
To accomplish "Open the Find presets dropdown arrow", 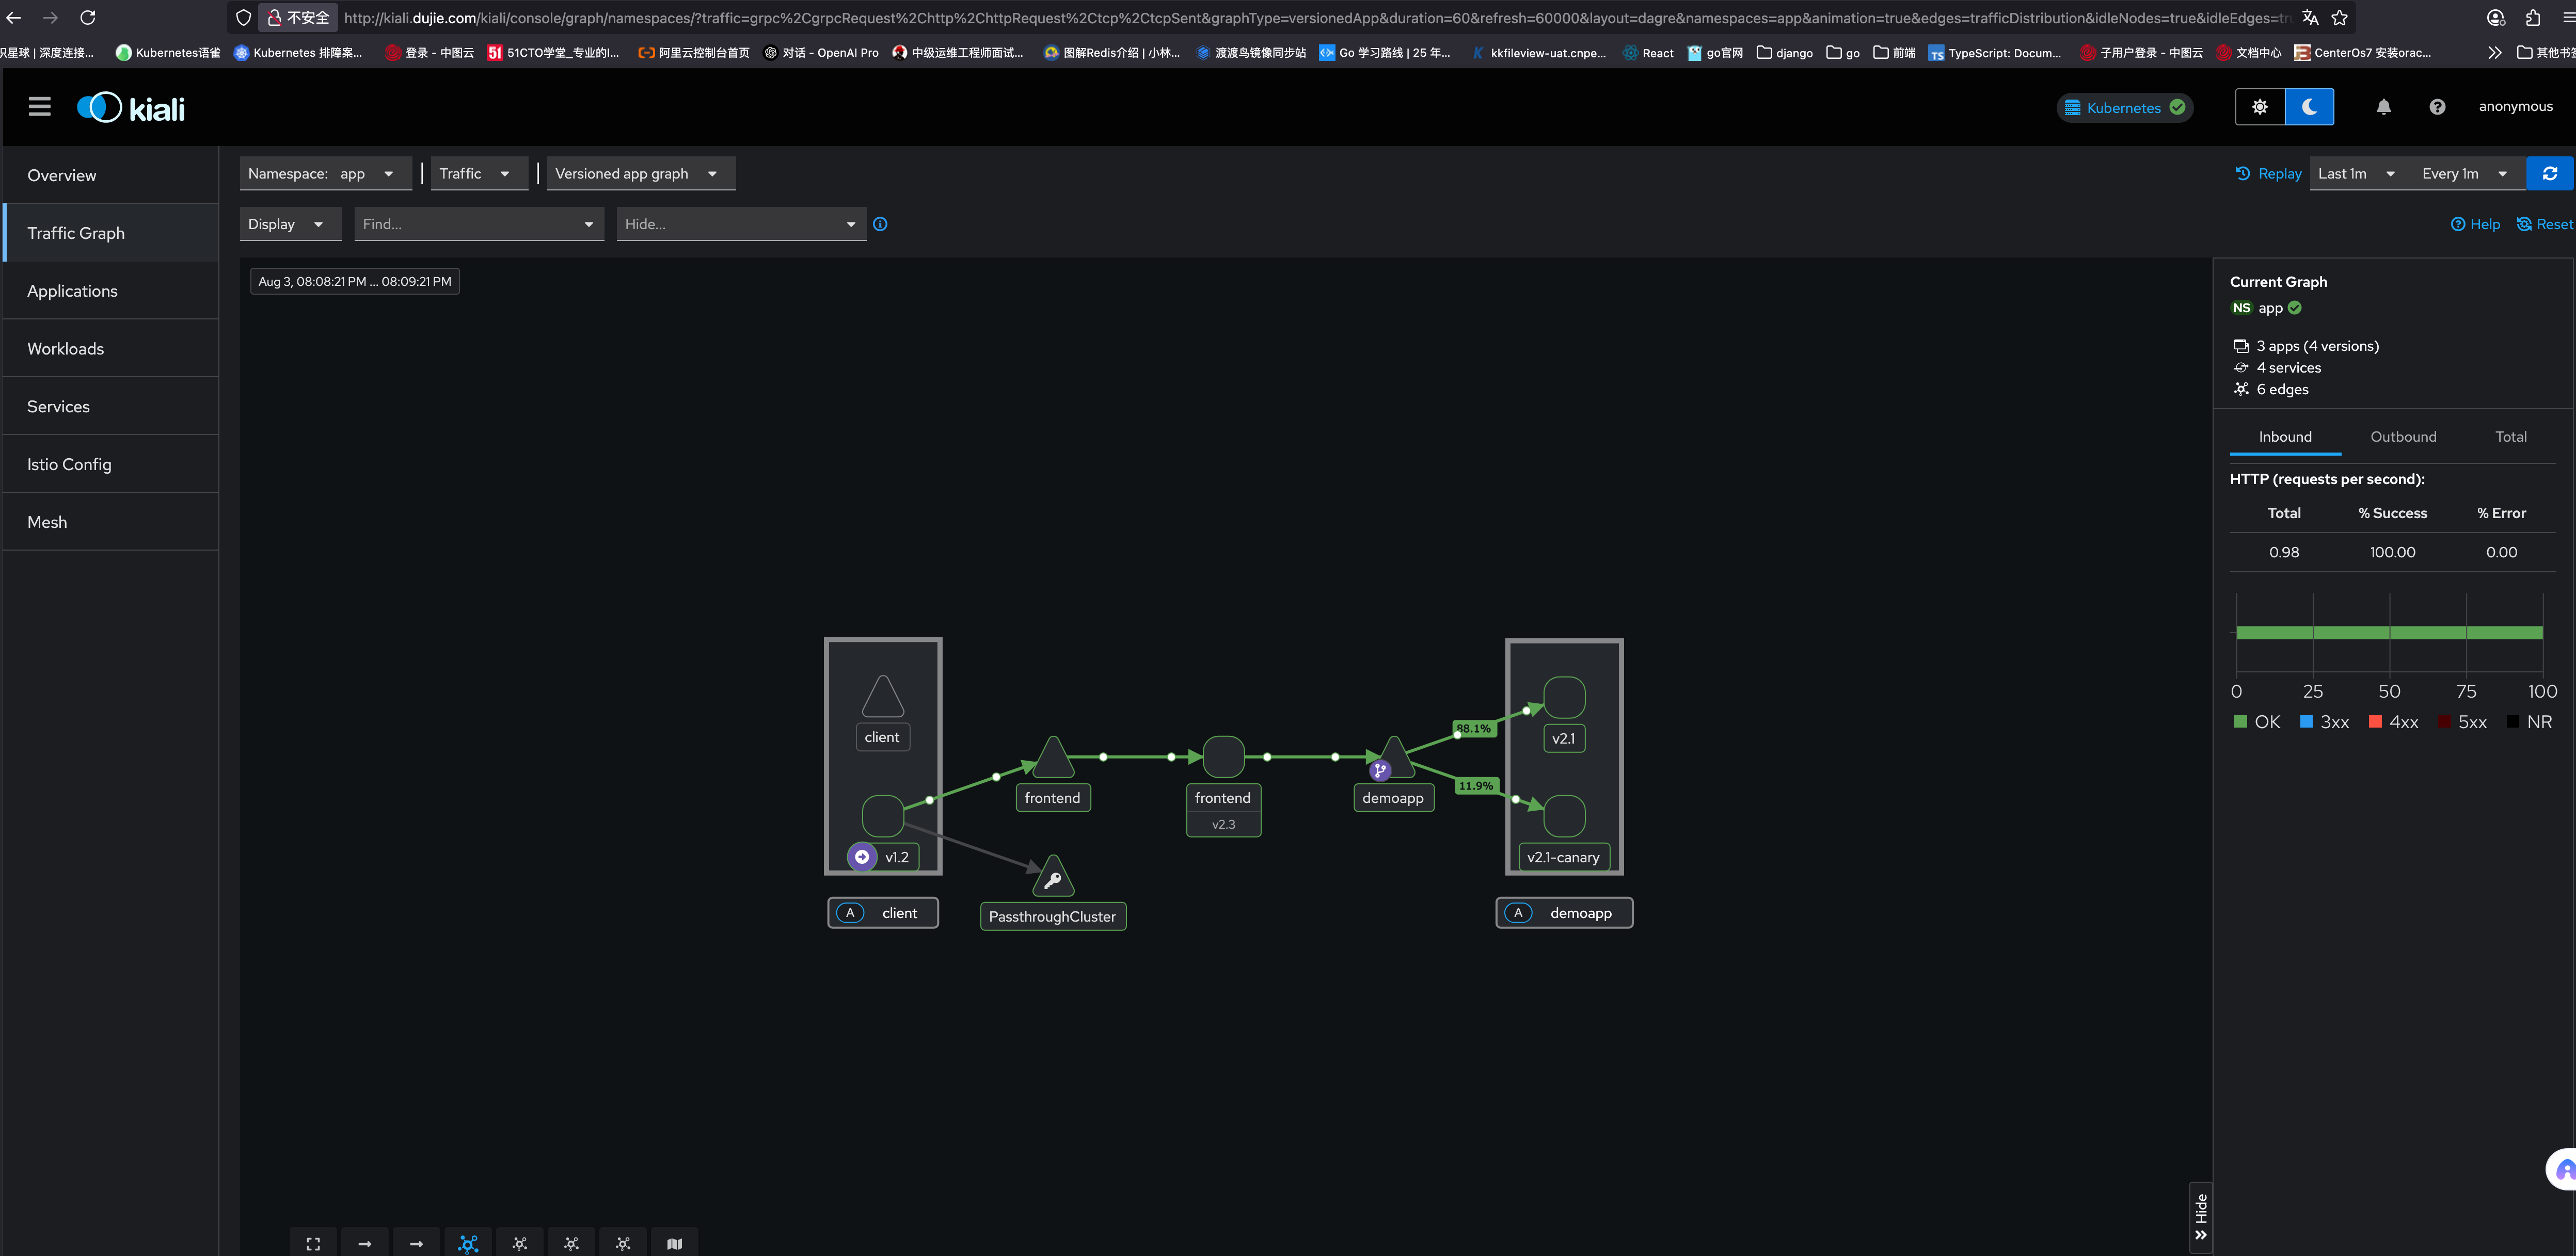I will [589, 224].
